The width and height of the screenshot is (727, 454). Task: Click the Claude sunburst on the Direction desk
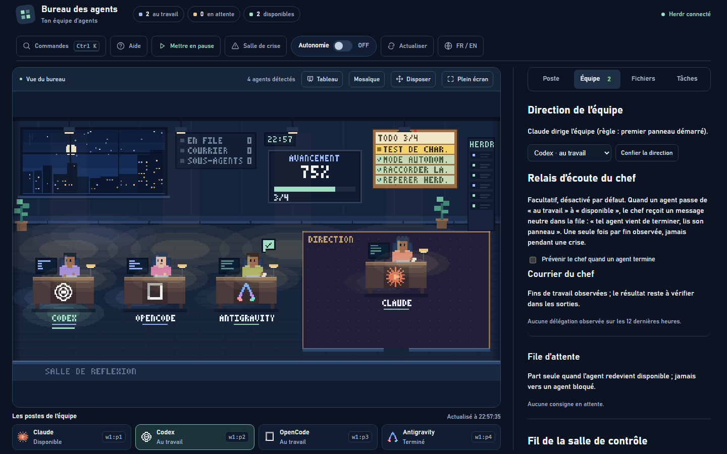point(396,277)
